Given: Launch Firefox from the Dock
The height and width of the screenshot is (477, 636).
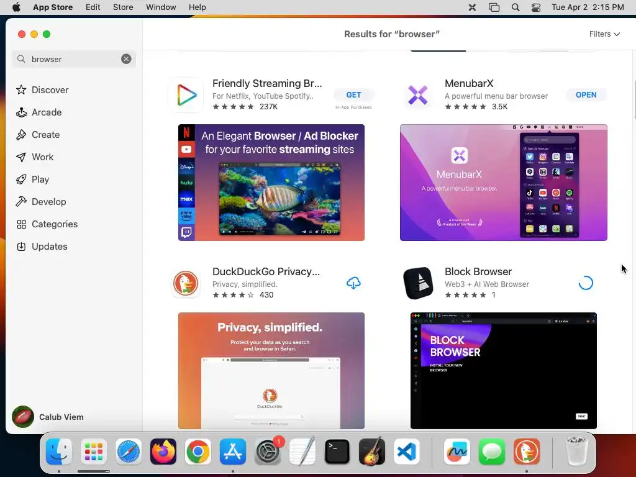Looking at the screenshot, I should tap(163, 452).
